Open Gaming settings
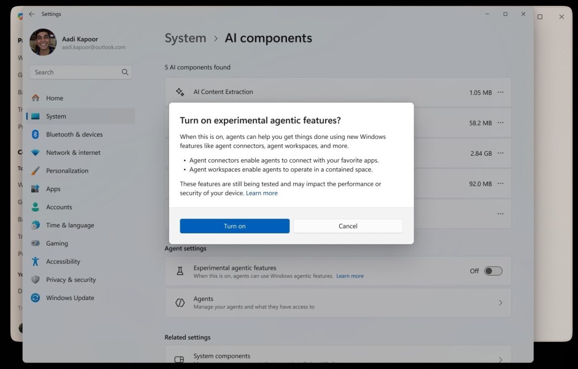578x369 pixels. point(56,243)
